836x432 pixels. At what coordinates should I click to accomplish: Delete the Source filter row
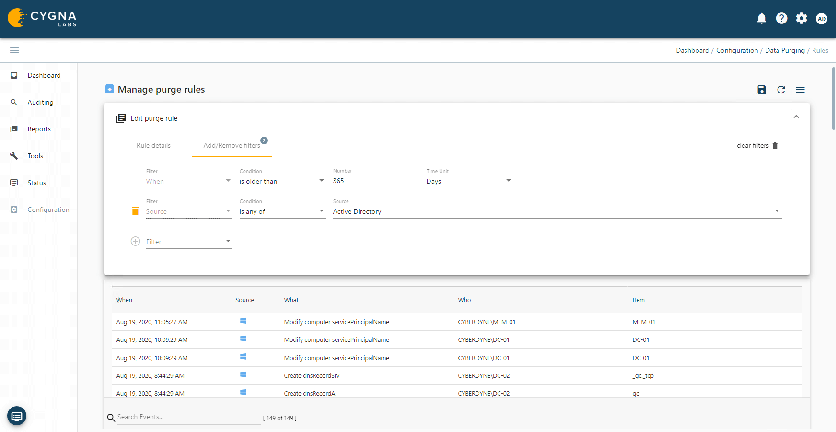135,211
